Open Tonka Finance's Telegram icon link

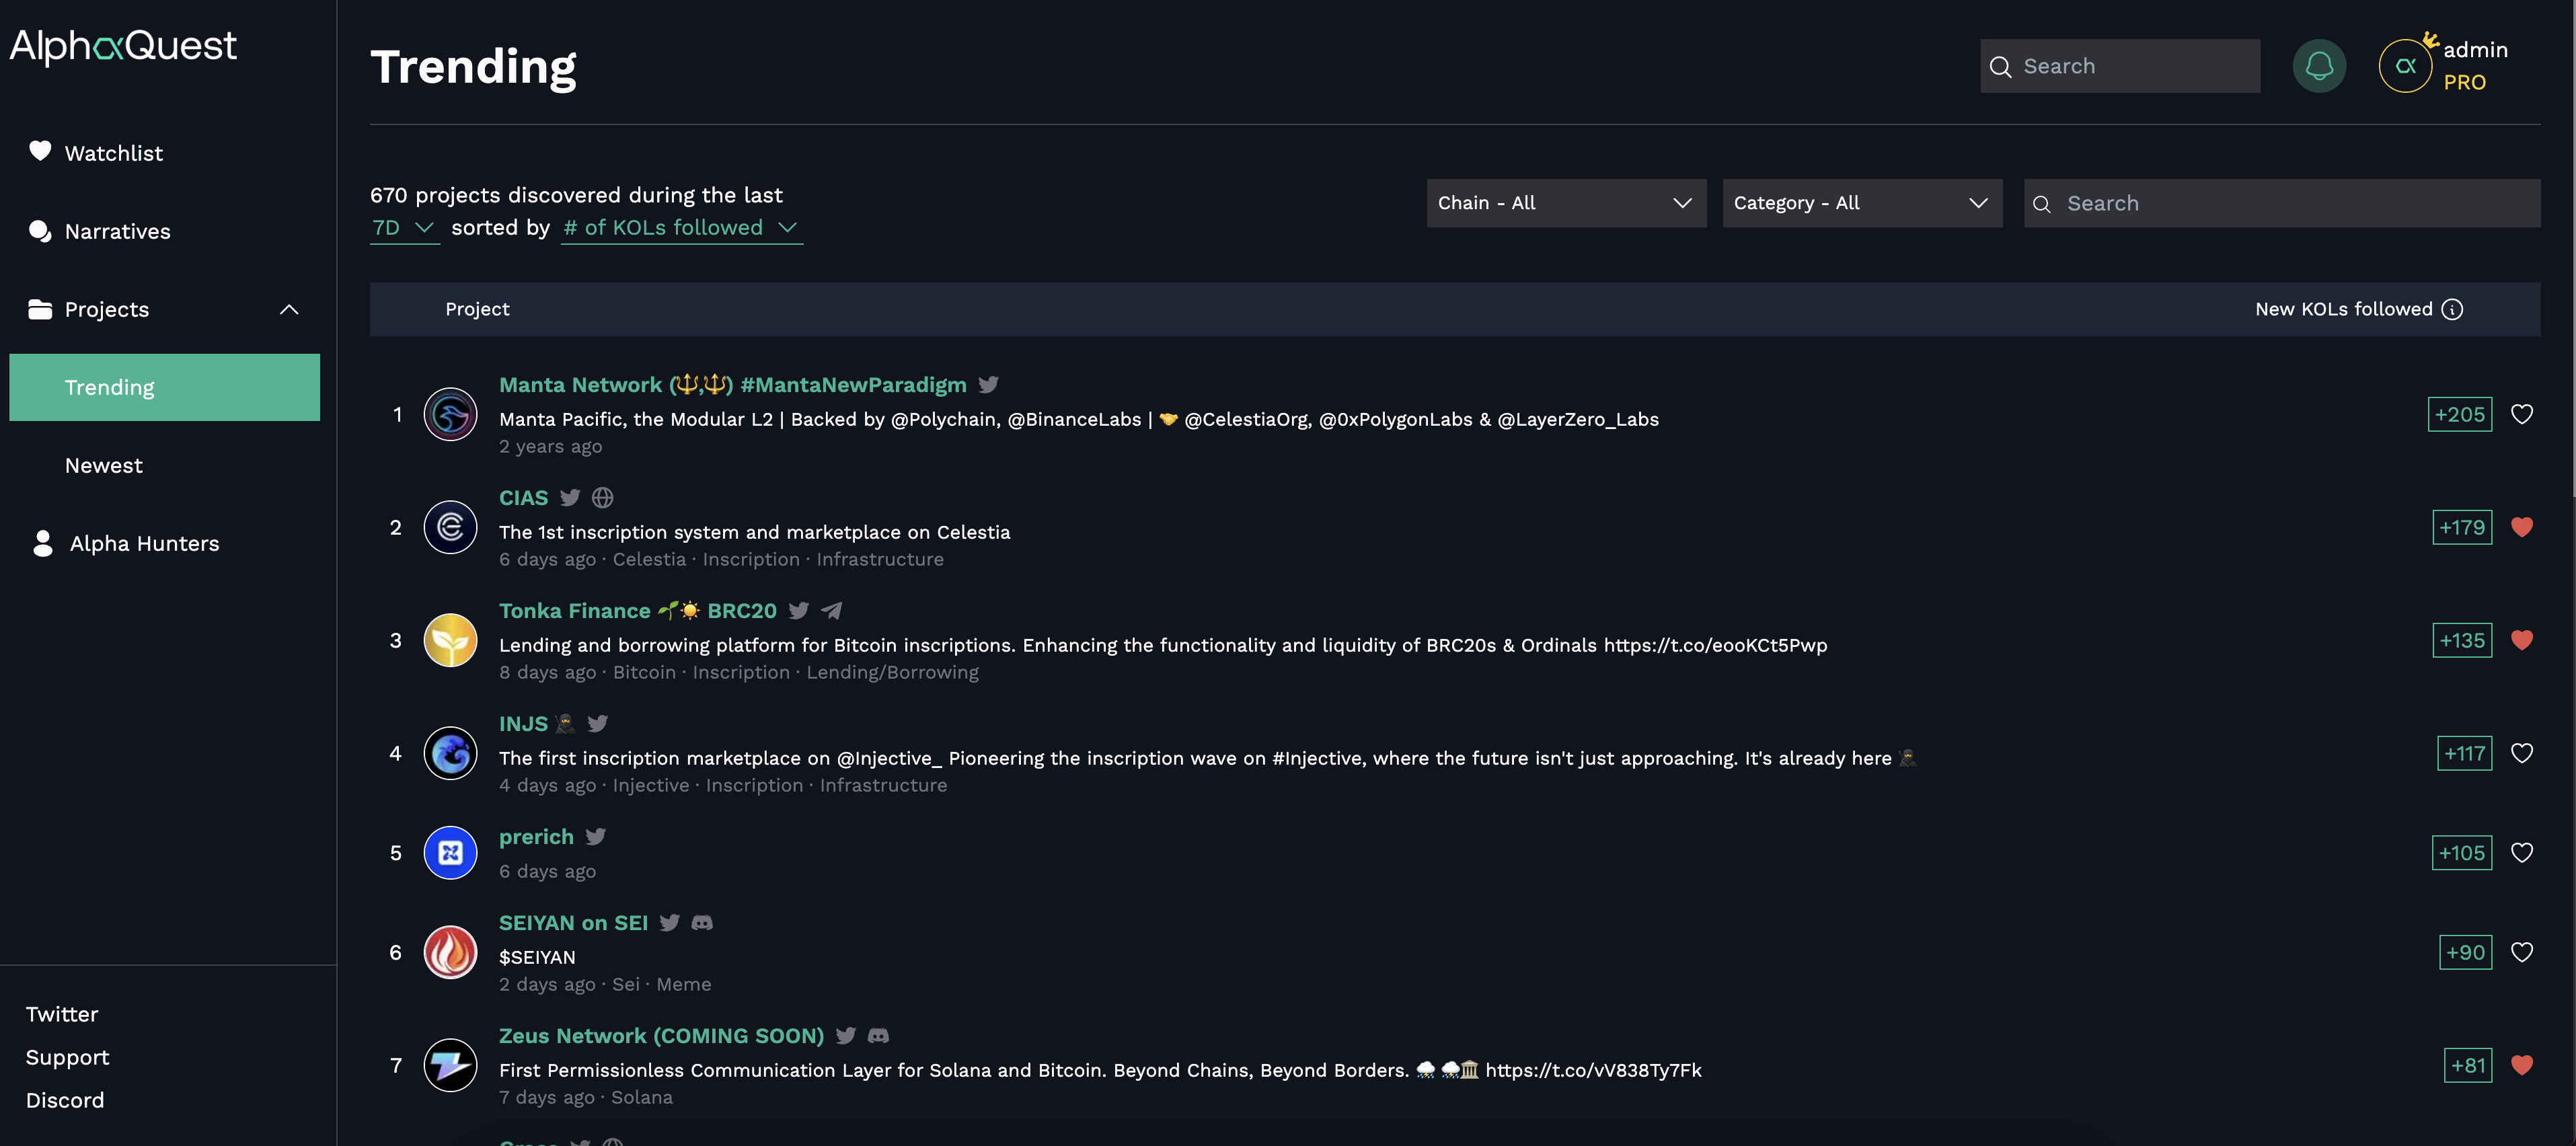click(x=831, y=610)
